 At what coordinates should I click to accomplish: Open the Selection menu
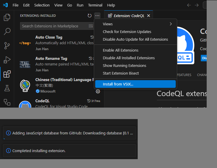[42, 5]
